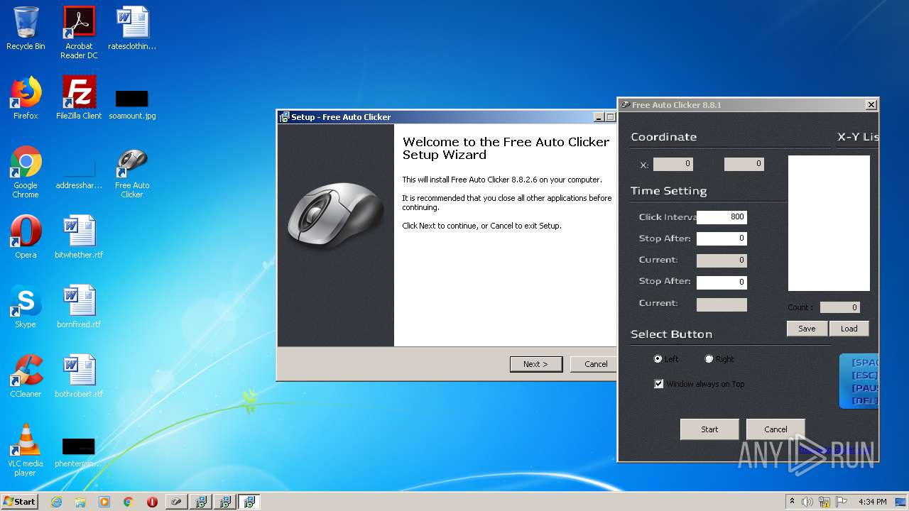Image resolution: width=909 pixels, height=511 pixels.
Task: Click the [ESC] hotkey label
Action: pyautogui.click(x=864, y=375)
